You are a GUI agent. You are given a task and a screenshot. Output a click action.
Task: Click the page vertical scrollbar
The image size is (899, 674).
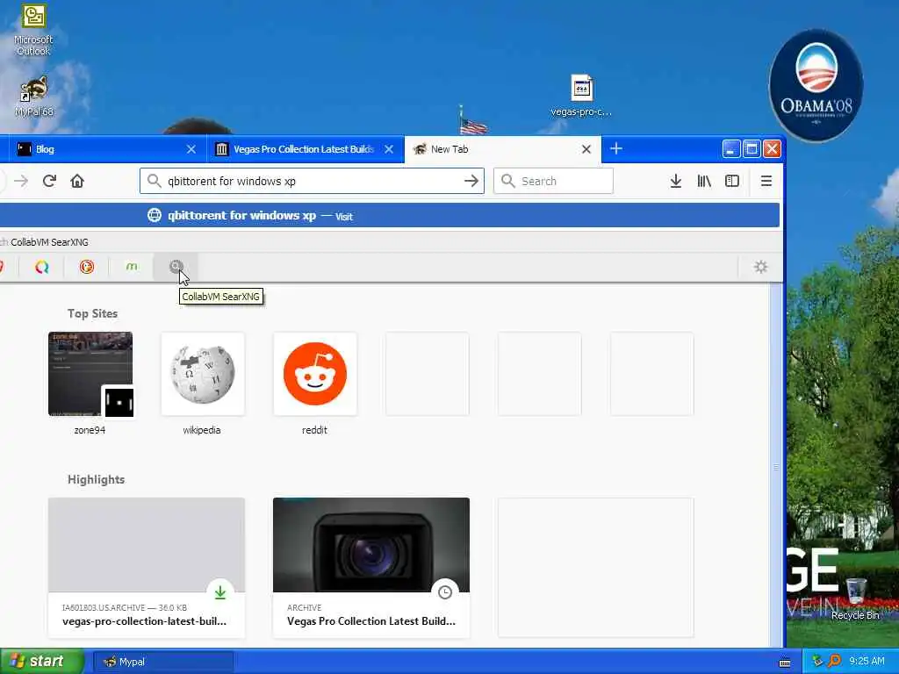776,465
